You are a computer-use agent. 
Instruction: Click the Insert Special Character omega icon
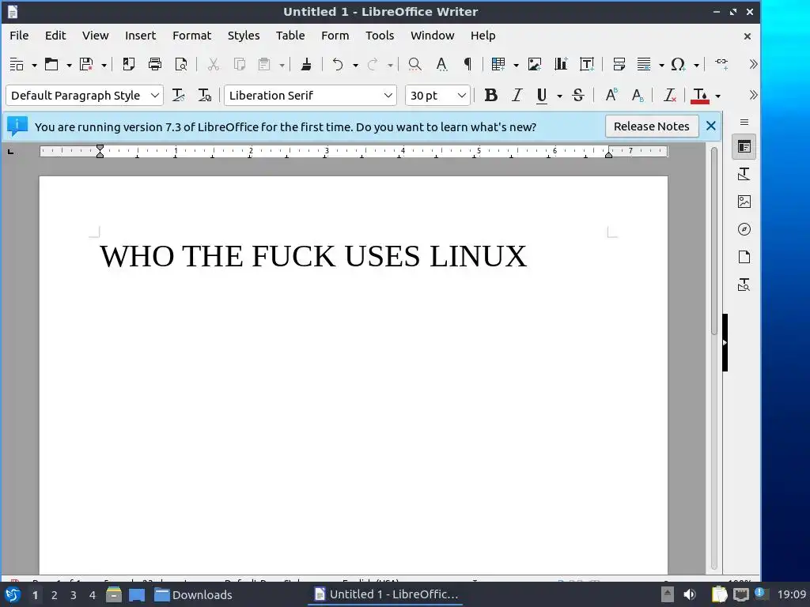[x=678, y=64]
